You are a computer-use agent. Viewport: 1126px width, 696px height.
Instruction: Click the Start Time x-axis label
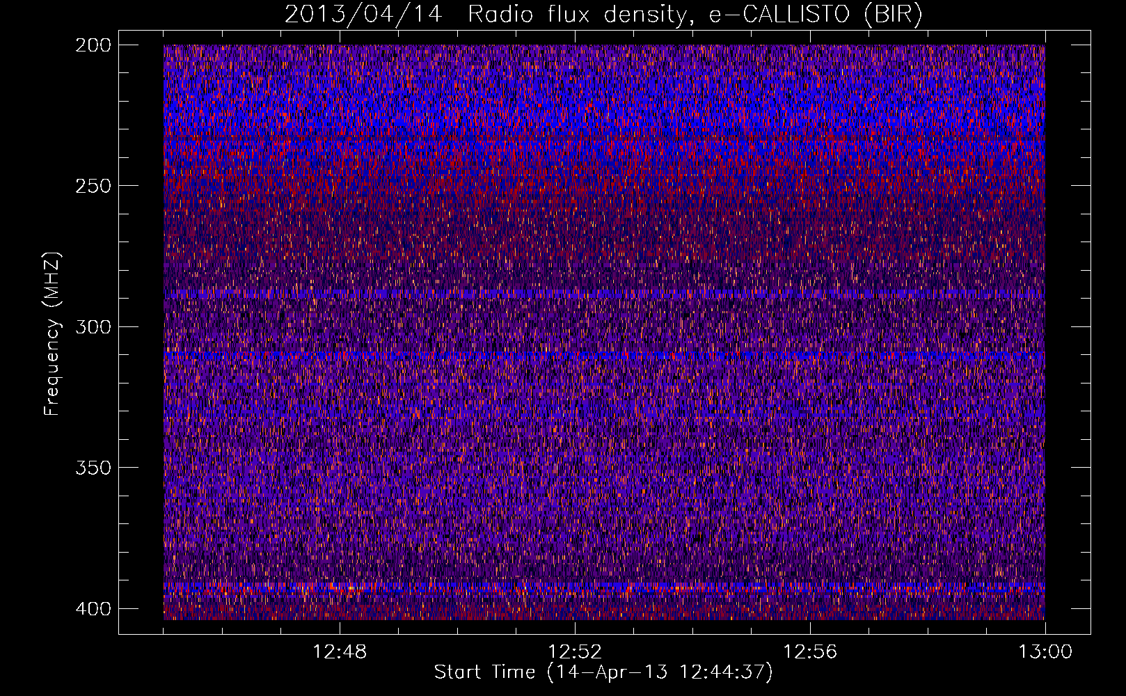click(x=603, y=672)
